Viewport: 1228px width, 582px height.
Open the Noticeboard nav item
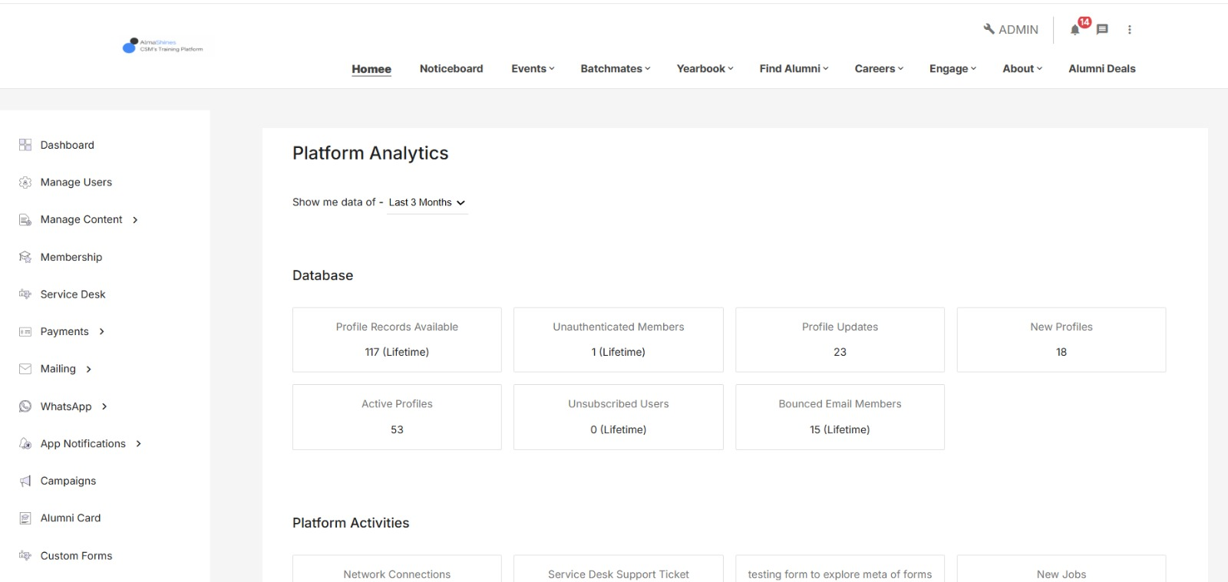coord(451,68)
